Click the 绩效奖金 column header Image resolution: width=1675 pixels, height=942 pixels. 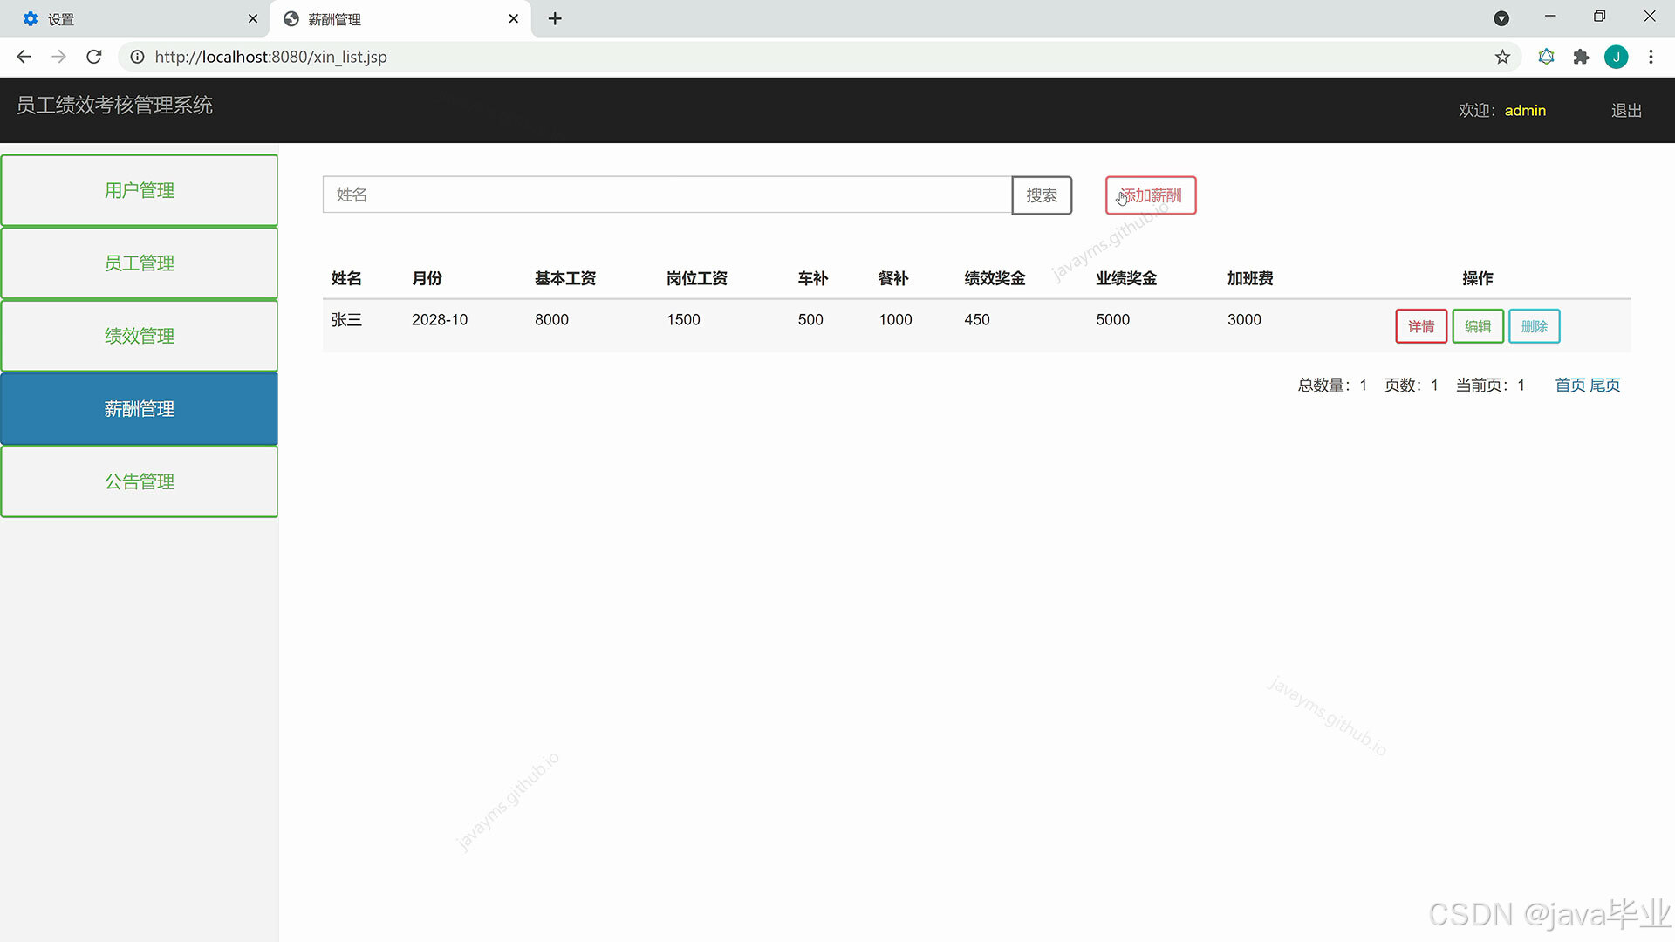pyautogui.click(x=995, y=278)
